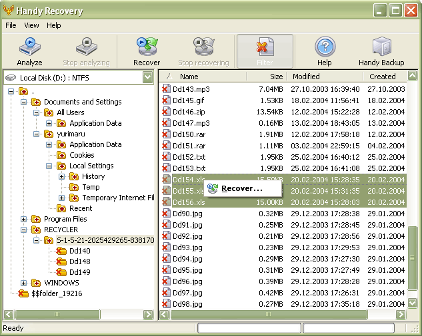
Task: Click the folder tree horizontal scrollbar thumb
Action: pyautogui.click(x=57, y=314)
